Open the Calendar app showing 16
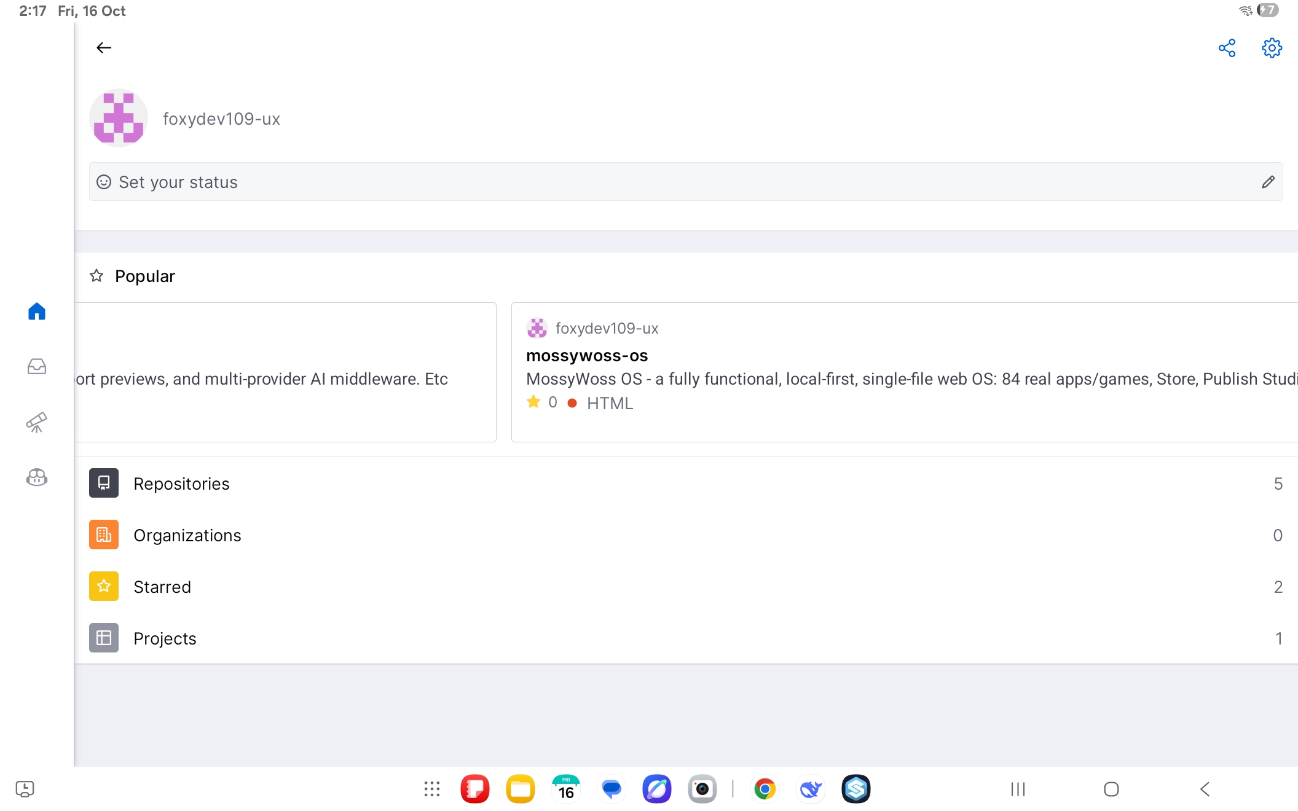This screenshot has width=1298, height=811. 566,789
